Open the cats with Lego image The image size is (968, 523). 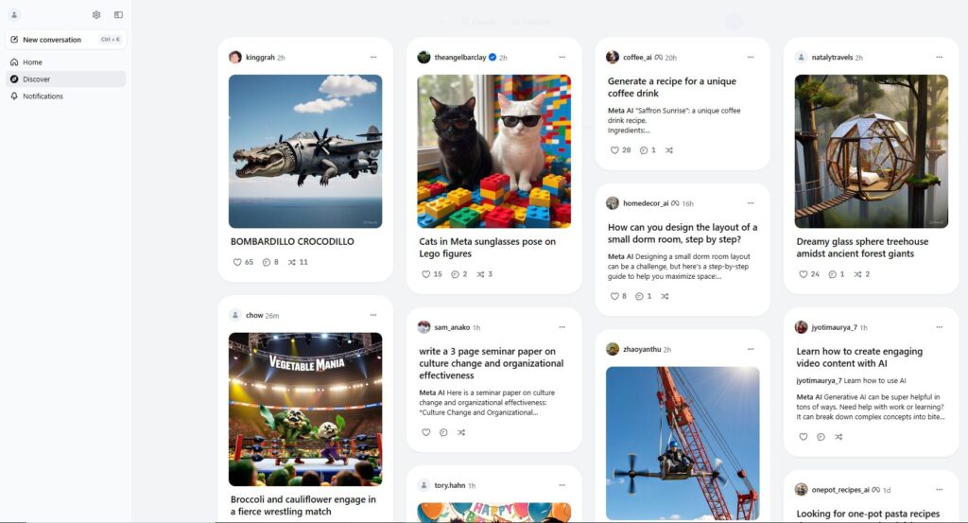(493, 151)
